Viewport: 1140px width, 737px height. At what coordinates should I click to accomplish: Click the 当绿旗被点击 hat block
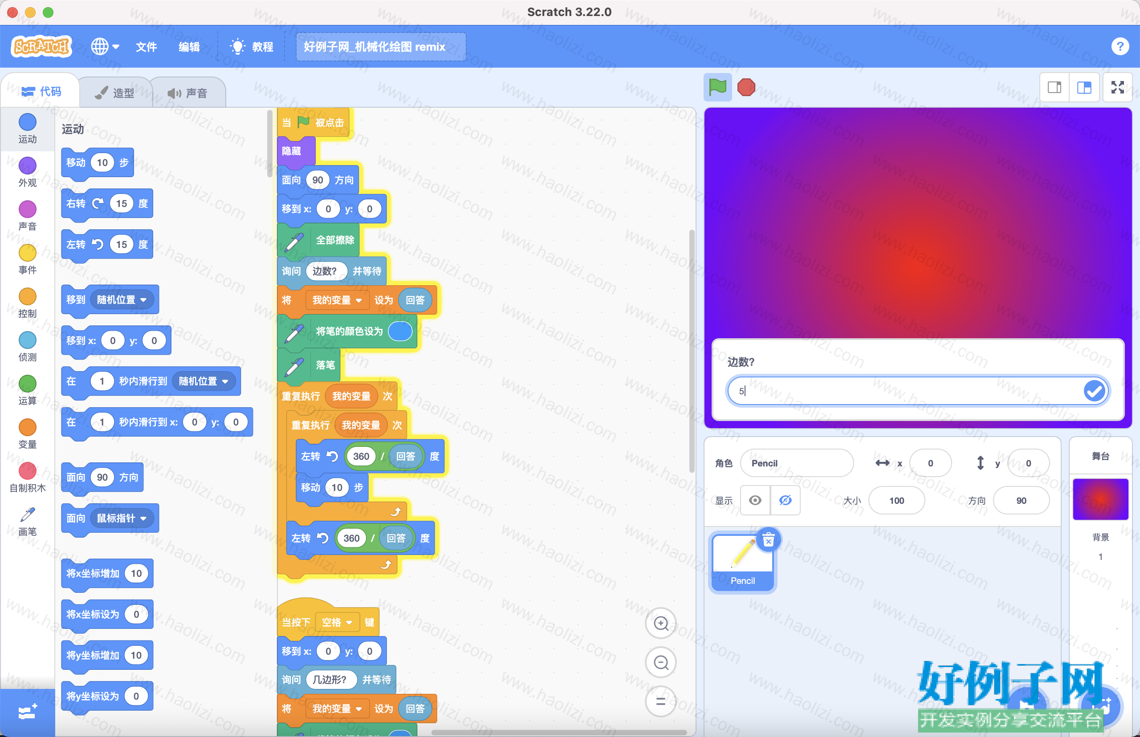point(313,122)
